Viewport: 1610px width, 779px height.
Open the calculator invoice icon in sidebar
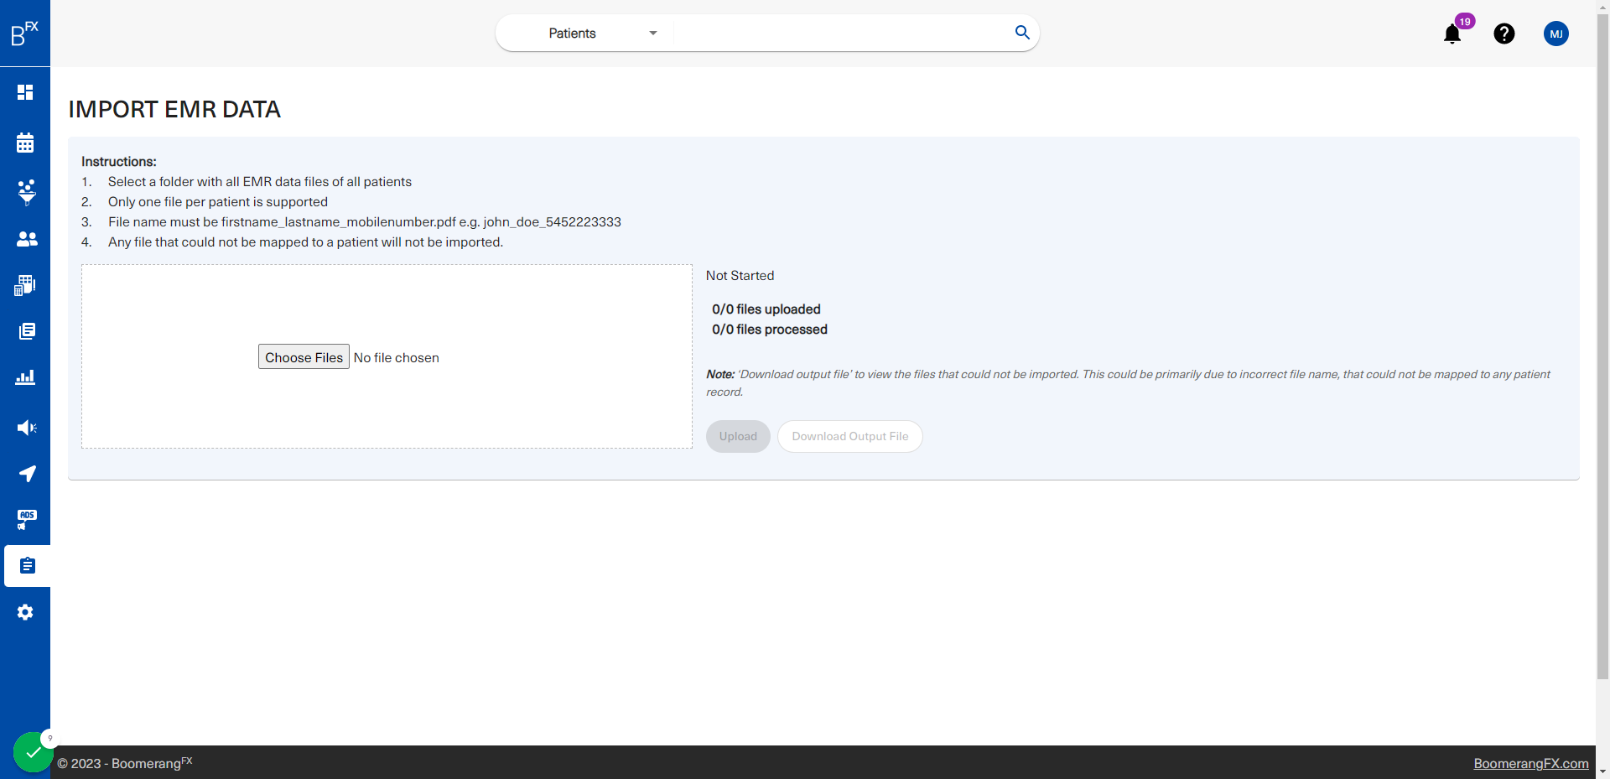tap(25, 285)
